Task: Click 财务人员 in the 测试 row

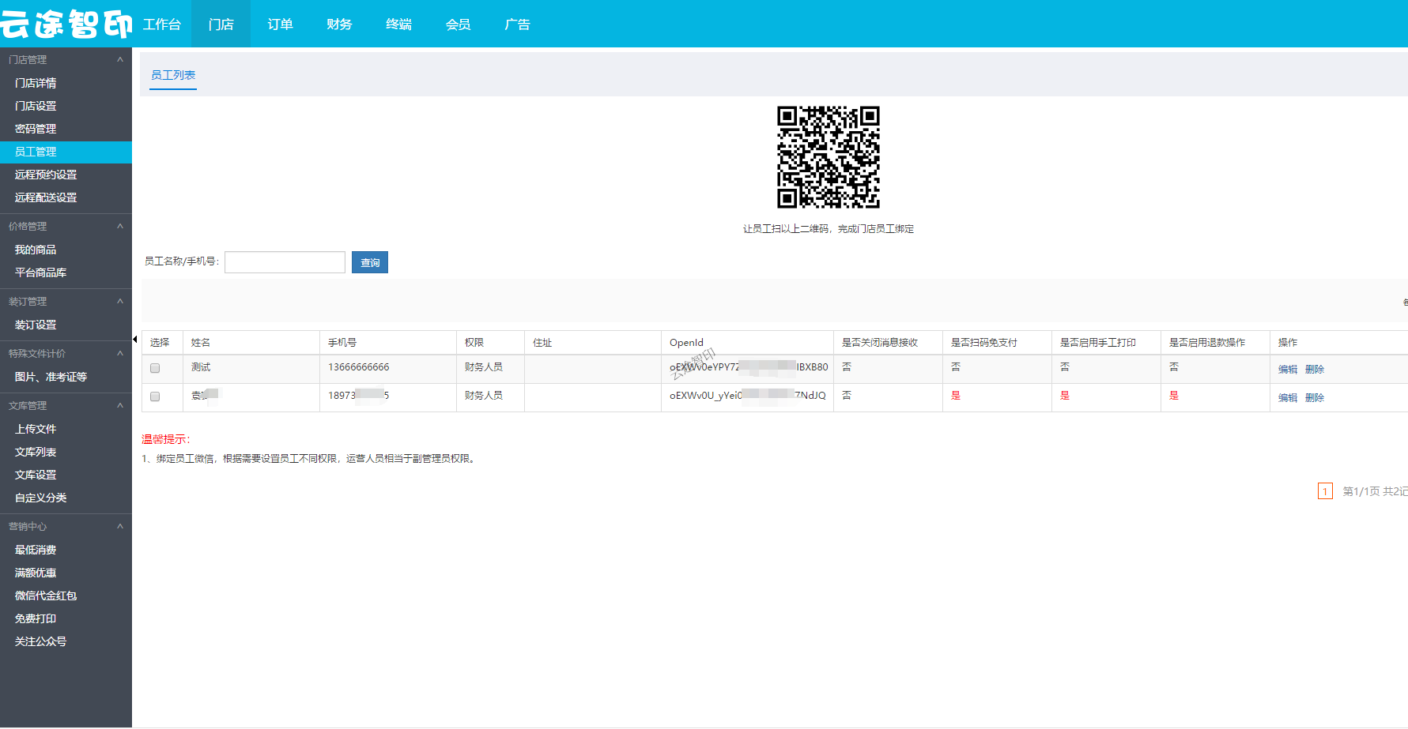Action: 484,367
